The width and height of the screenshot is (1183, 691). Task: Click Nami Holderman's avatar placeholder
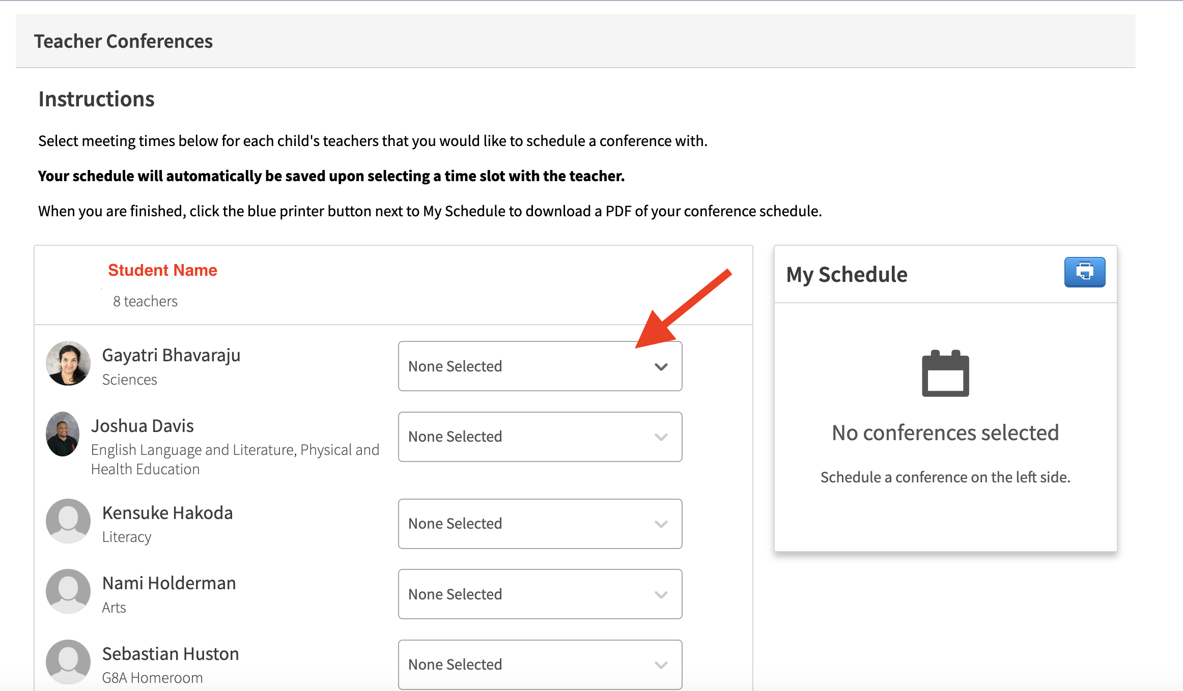(68, 591)
